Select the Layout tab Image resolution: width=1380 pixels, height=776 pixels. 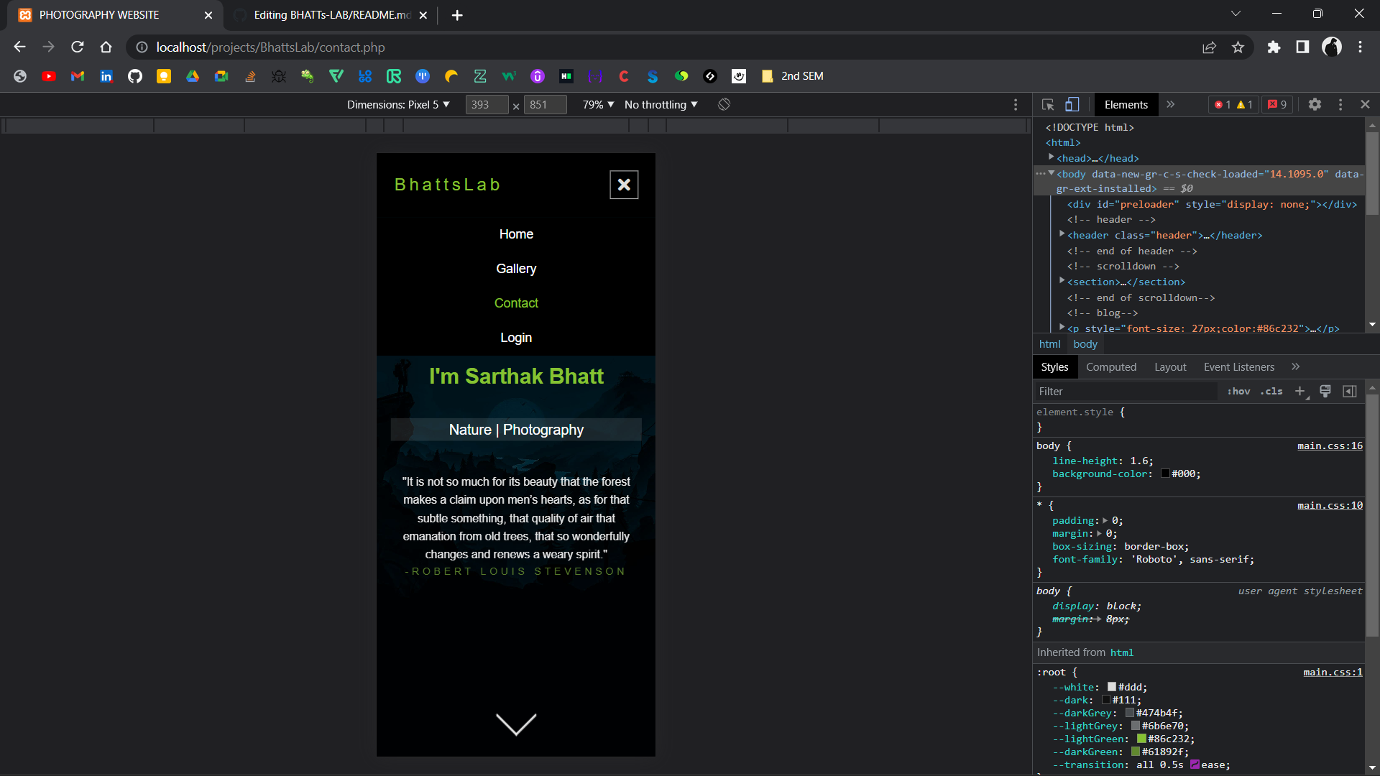(x=1170, y=367)
